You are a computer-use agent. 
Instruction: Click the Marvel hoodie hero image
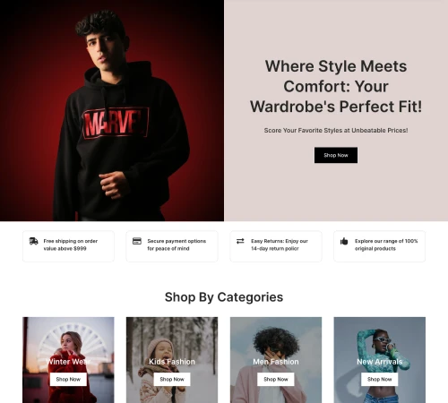pos(112,110)
